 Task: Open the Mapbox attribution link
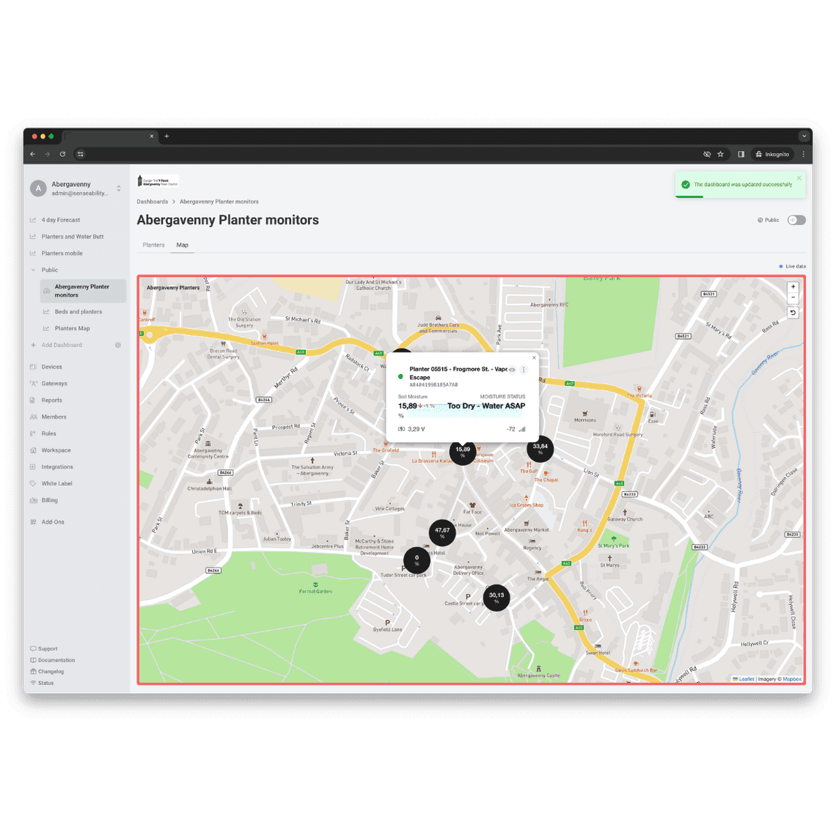click(x=792, y=679)
